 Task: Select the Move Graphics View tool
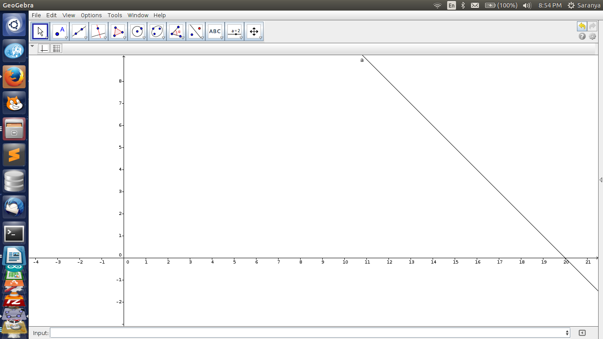click(254, 31)
